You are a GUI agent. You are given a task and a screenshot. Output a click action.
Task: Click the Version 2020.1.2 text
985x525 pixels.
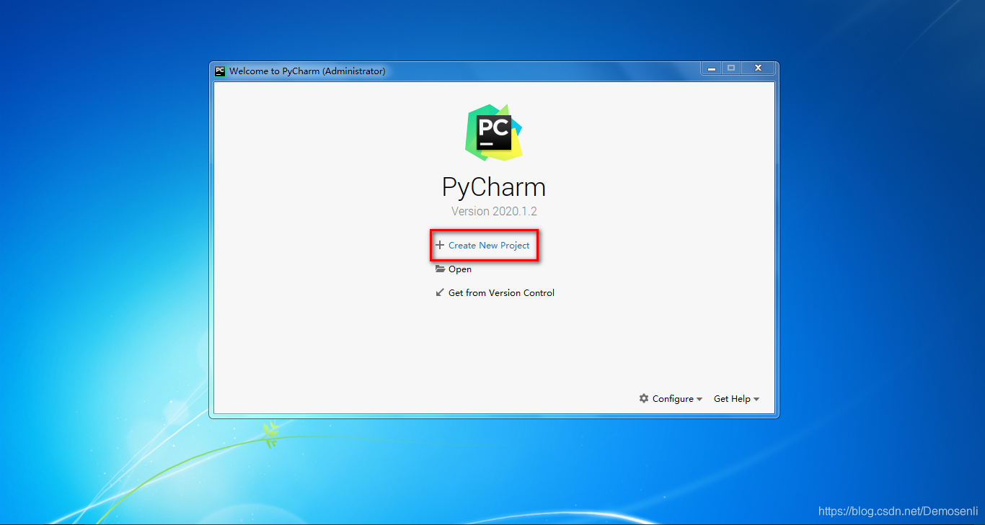(x=494, y=212)
